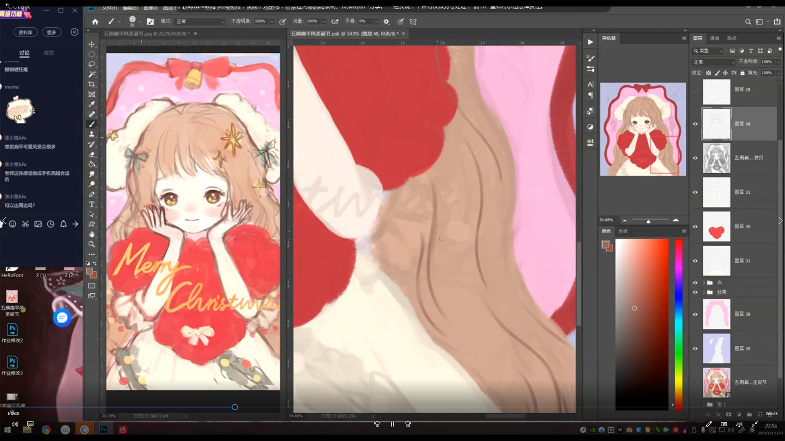Hide layer 图层 39 via eye icon

point(695,348)
